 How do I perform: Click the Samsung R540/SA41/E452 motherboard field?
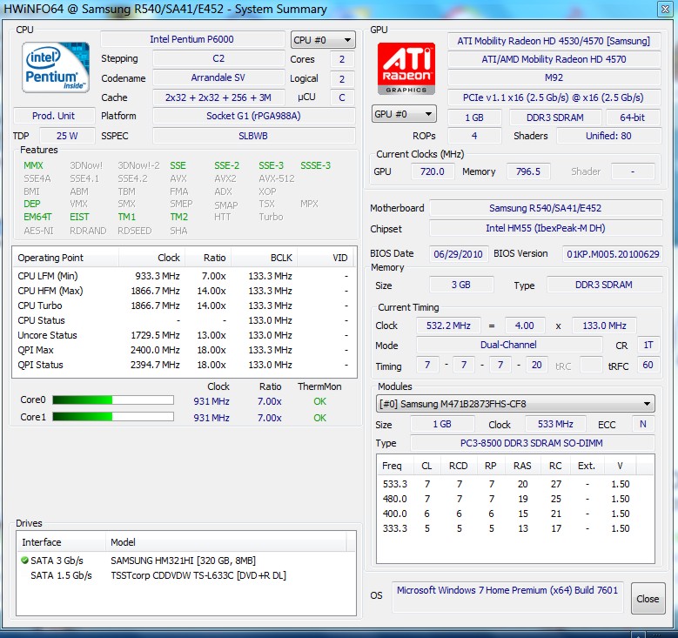[x=546, y=208]
